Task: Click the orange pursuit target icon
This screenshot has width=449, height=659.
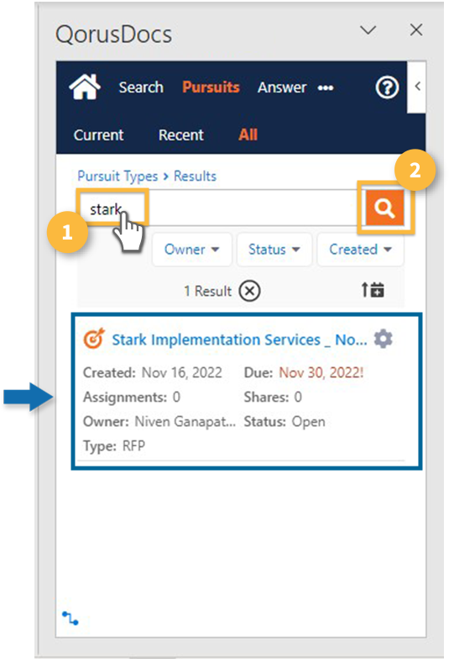Action: pyautogui.click(x=94, y=339)
